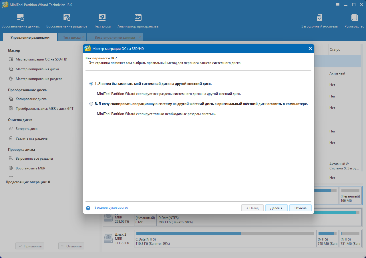Click the Удалить все разделы trash icon
The height and width of the screenshot is (258, 366).
[11, 138]
